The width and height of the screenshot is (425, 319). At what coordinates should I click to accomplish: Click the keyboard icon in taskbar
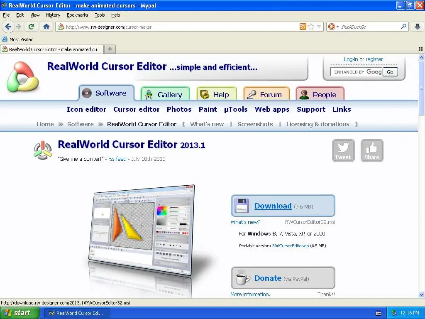click(x=379, y=313)
